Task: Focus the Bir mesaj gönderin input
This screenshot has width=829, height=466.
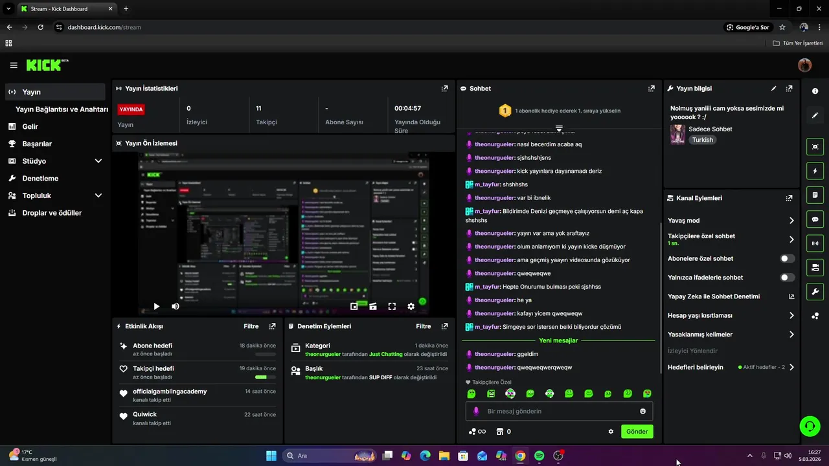Action: click(x=560, y=411)
